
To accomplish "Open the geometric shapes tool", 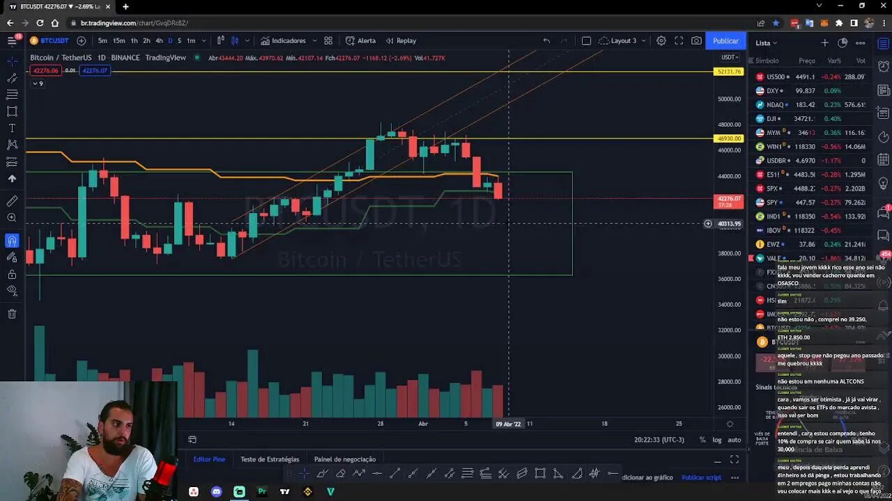I will tap(12, 111).
